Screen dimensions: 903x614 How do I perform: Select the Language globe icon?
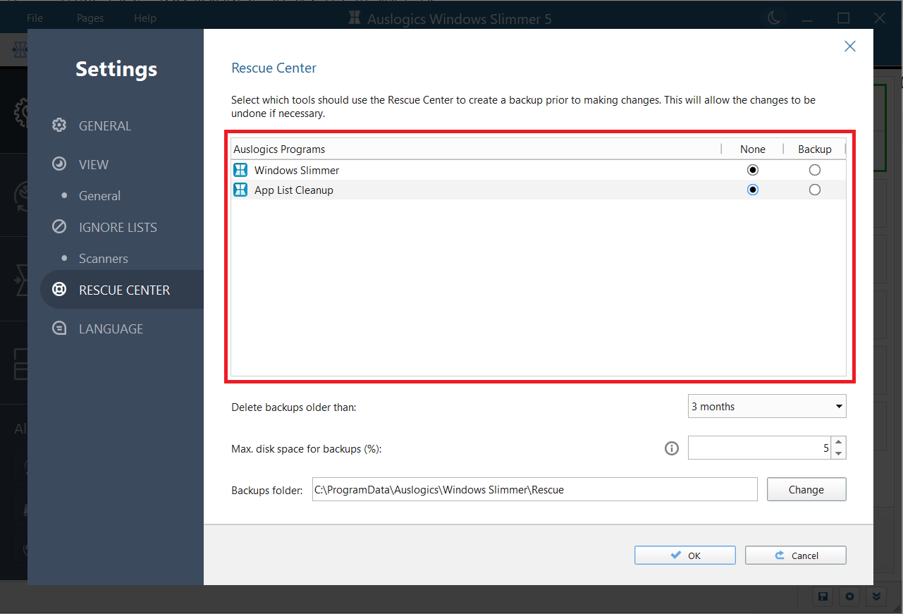pos(59,328)
